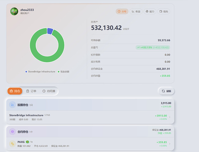Click the zhou2333 profile avatar
The width and height of the screenshot is (199, 152).
click(14, 11)
